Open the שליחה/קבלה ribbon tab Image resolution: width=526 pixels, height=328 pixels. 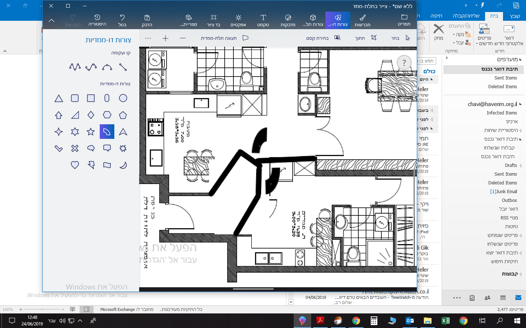click(x=466, y=16)
